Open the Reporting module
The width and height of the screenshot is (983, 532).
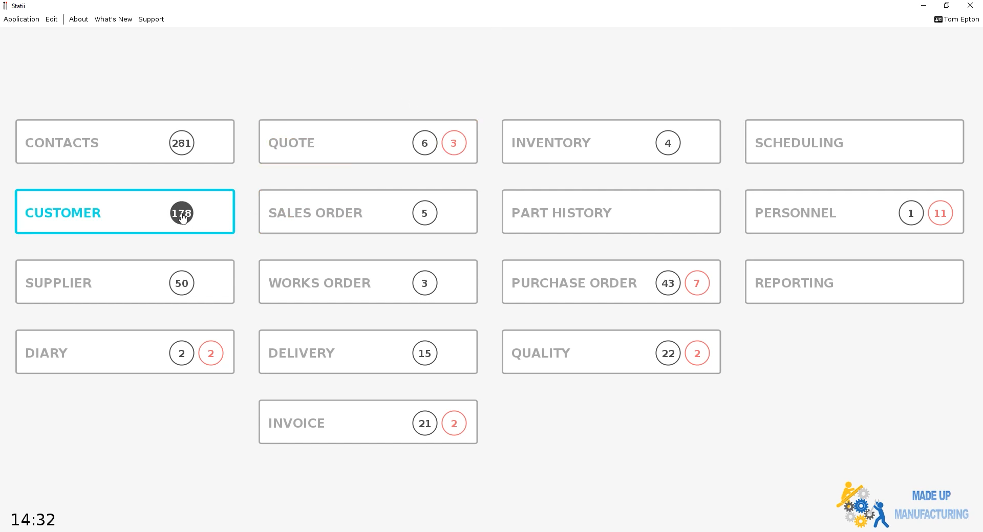pyautogui.click(x=854, y=282)
